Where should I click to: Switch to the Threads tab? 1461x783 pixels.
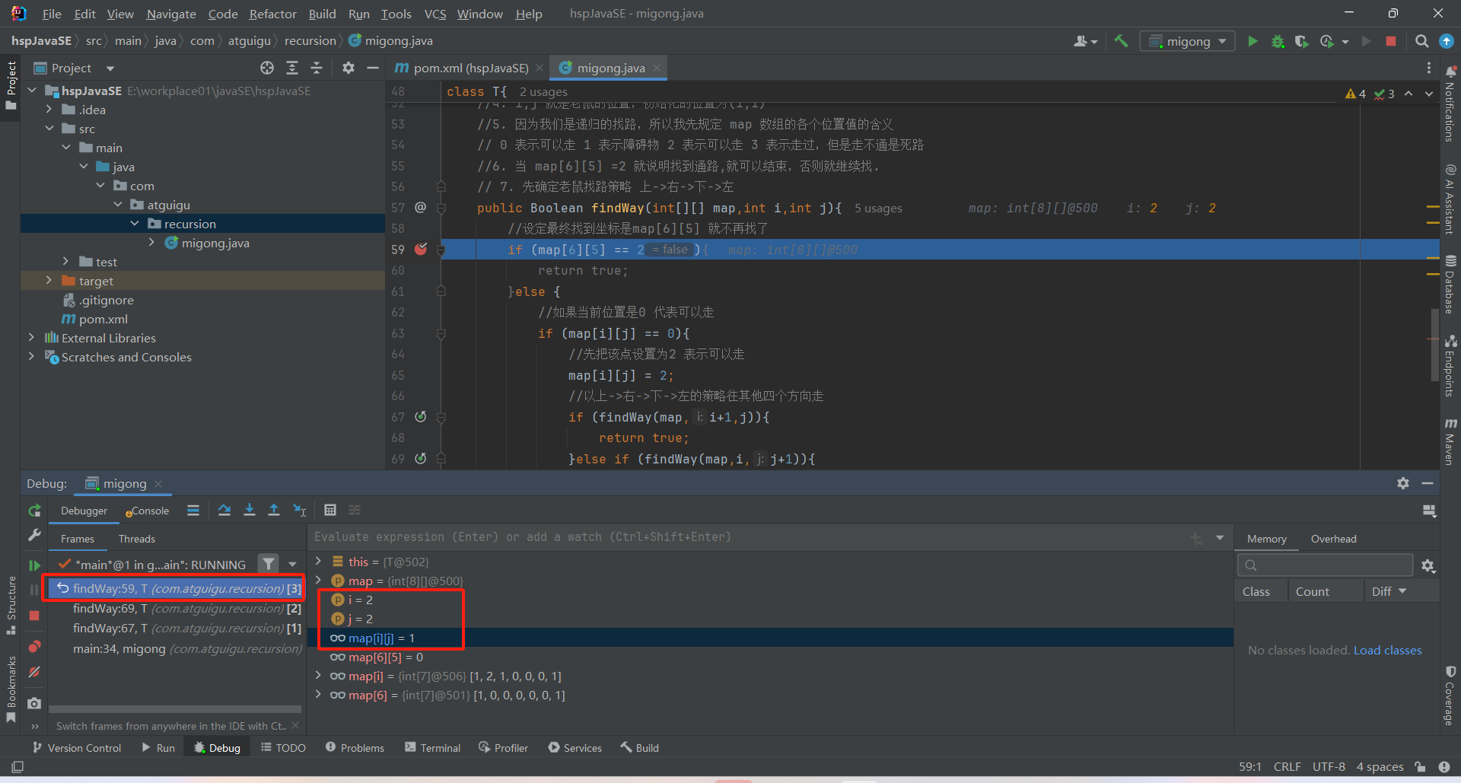[x=136, y=539]
